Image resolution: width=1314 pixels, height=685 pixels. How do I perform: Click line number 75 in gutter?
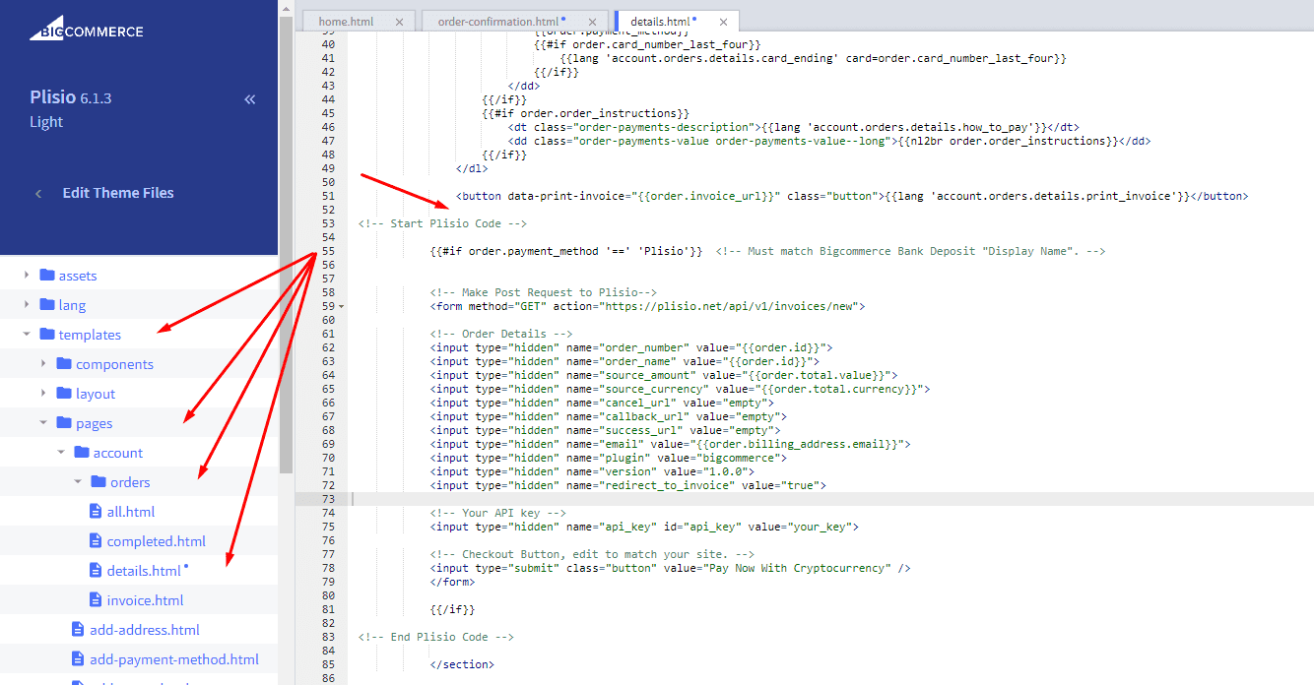click(x=329, y=527)
